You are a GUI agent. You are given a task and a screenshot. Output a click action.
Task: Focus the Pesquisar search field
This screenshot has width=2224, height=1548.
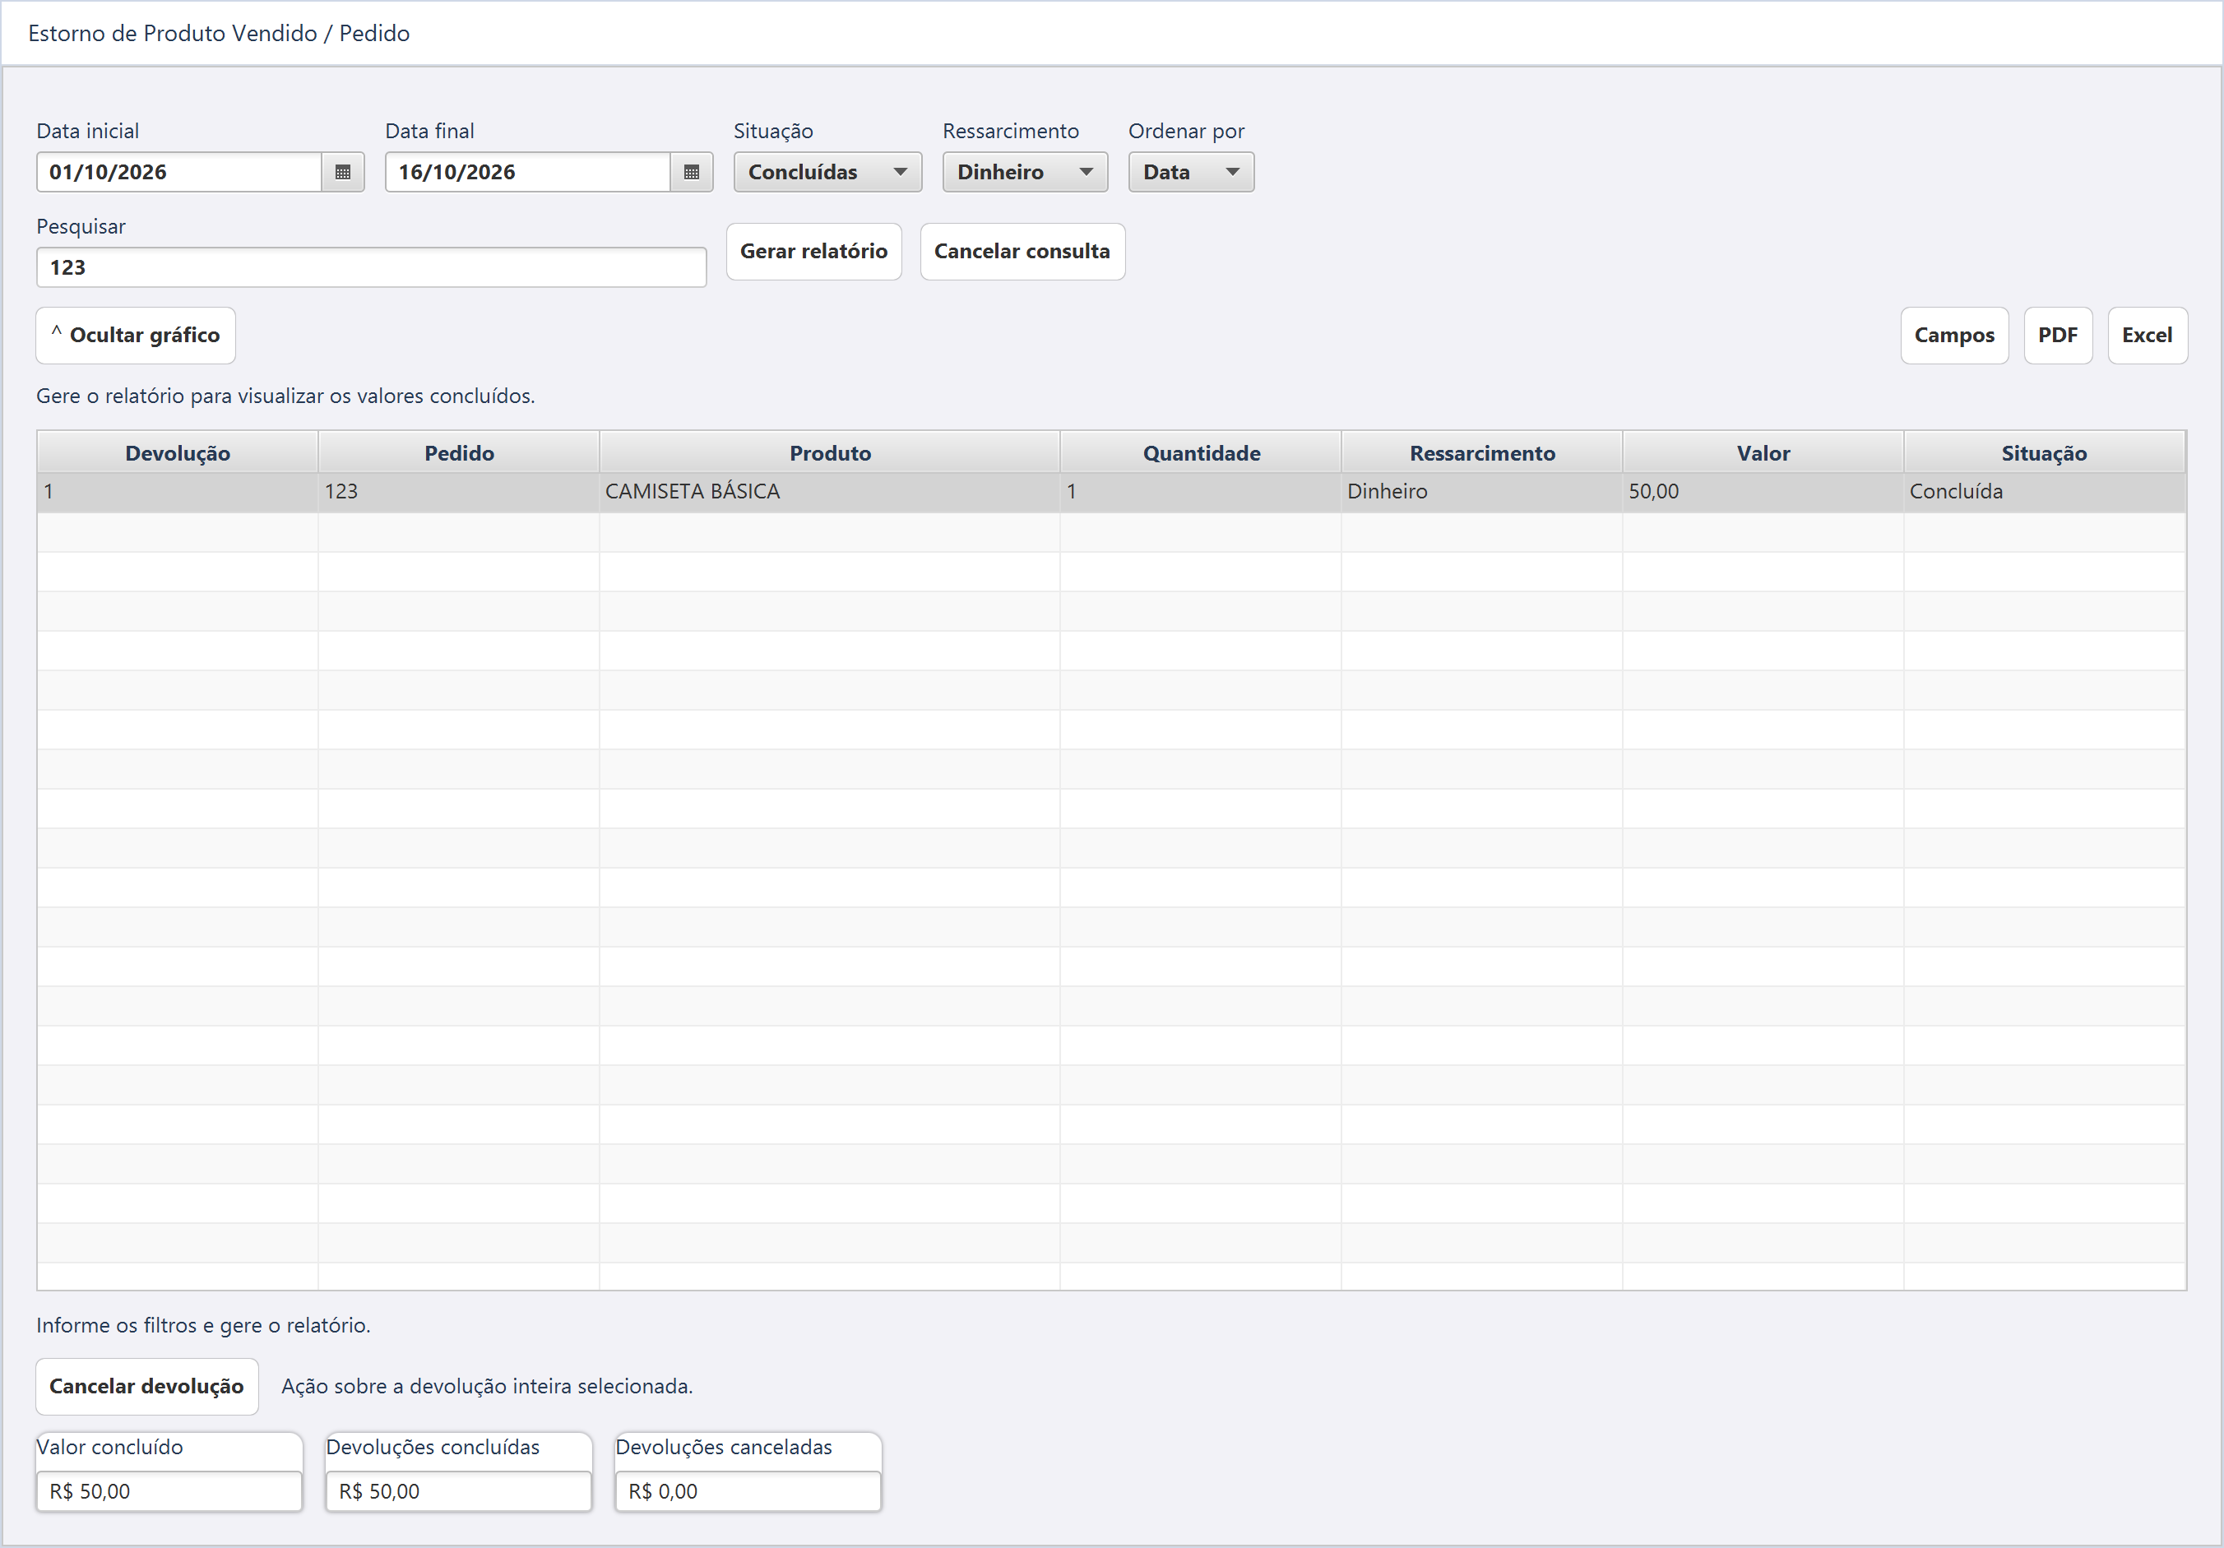(371, 267)
